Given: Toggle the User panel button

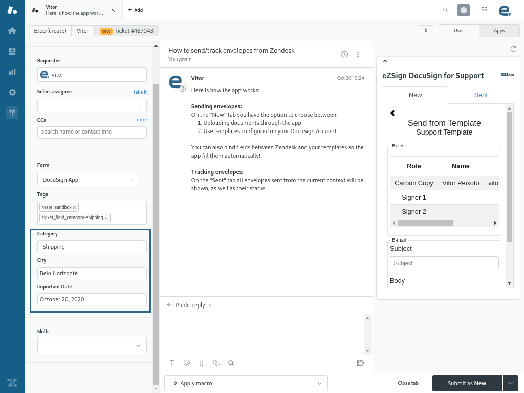Looking at the screenshot, I should (x=458, y=31).
